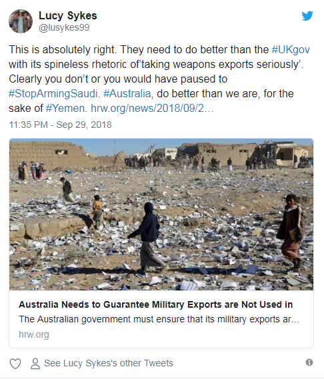
Task: Follow the hrw.org/news/2018/09/2… link
Action: tap(152, 109)
